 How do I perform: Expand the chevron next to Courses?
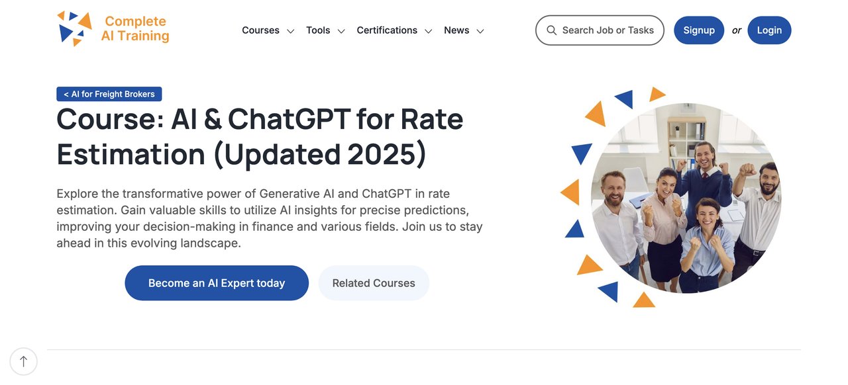[x=290, y=31]
